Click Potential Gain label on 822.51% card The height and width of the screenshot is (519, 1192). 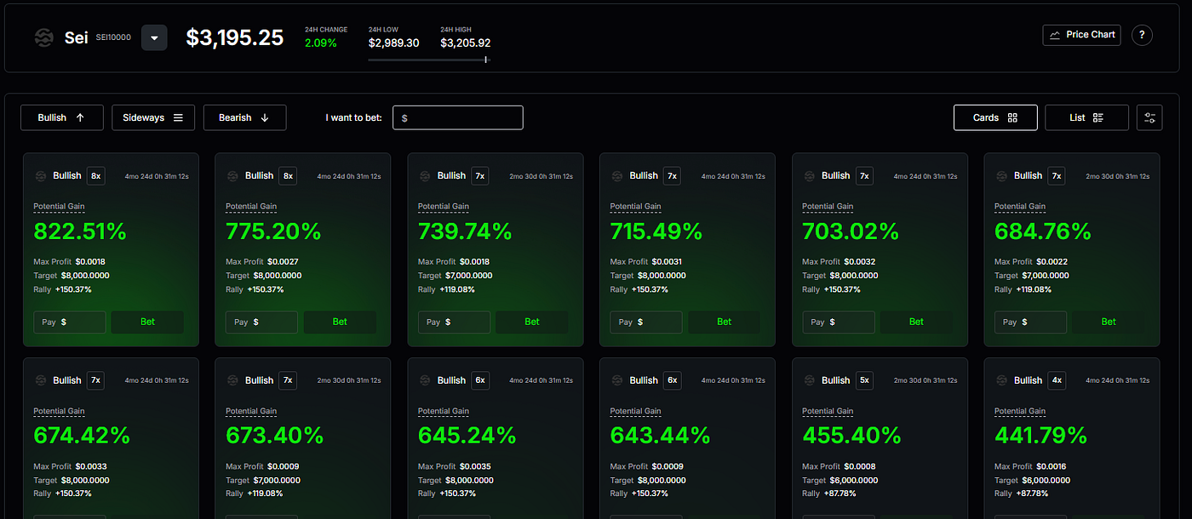[60, 206]
